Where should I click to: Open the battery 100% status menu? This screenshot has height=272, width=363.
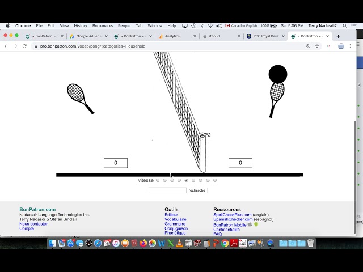pos(268,26)
